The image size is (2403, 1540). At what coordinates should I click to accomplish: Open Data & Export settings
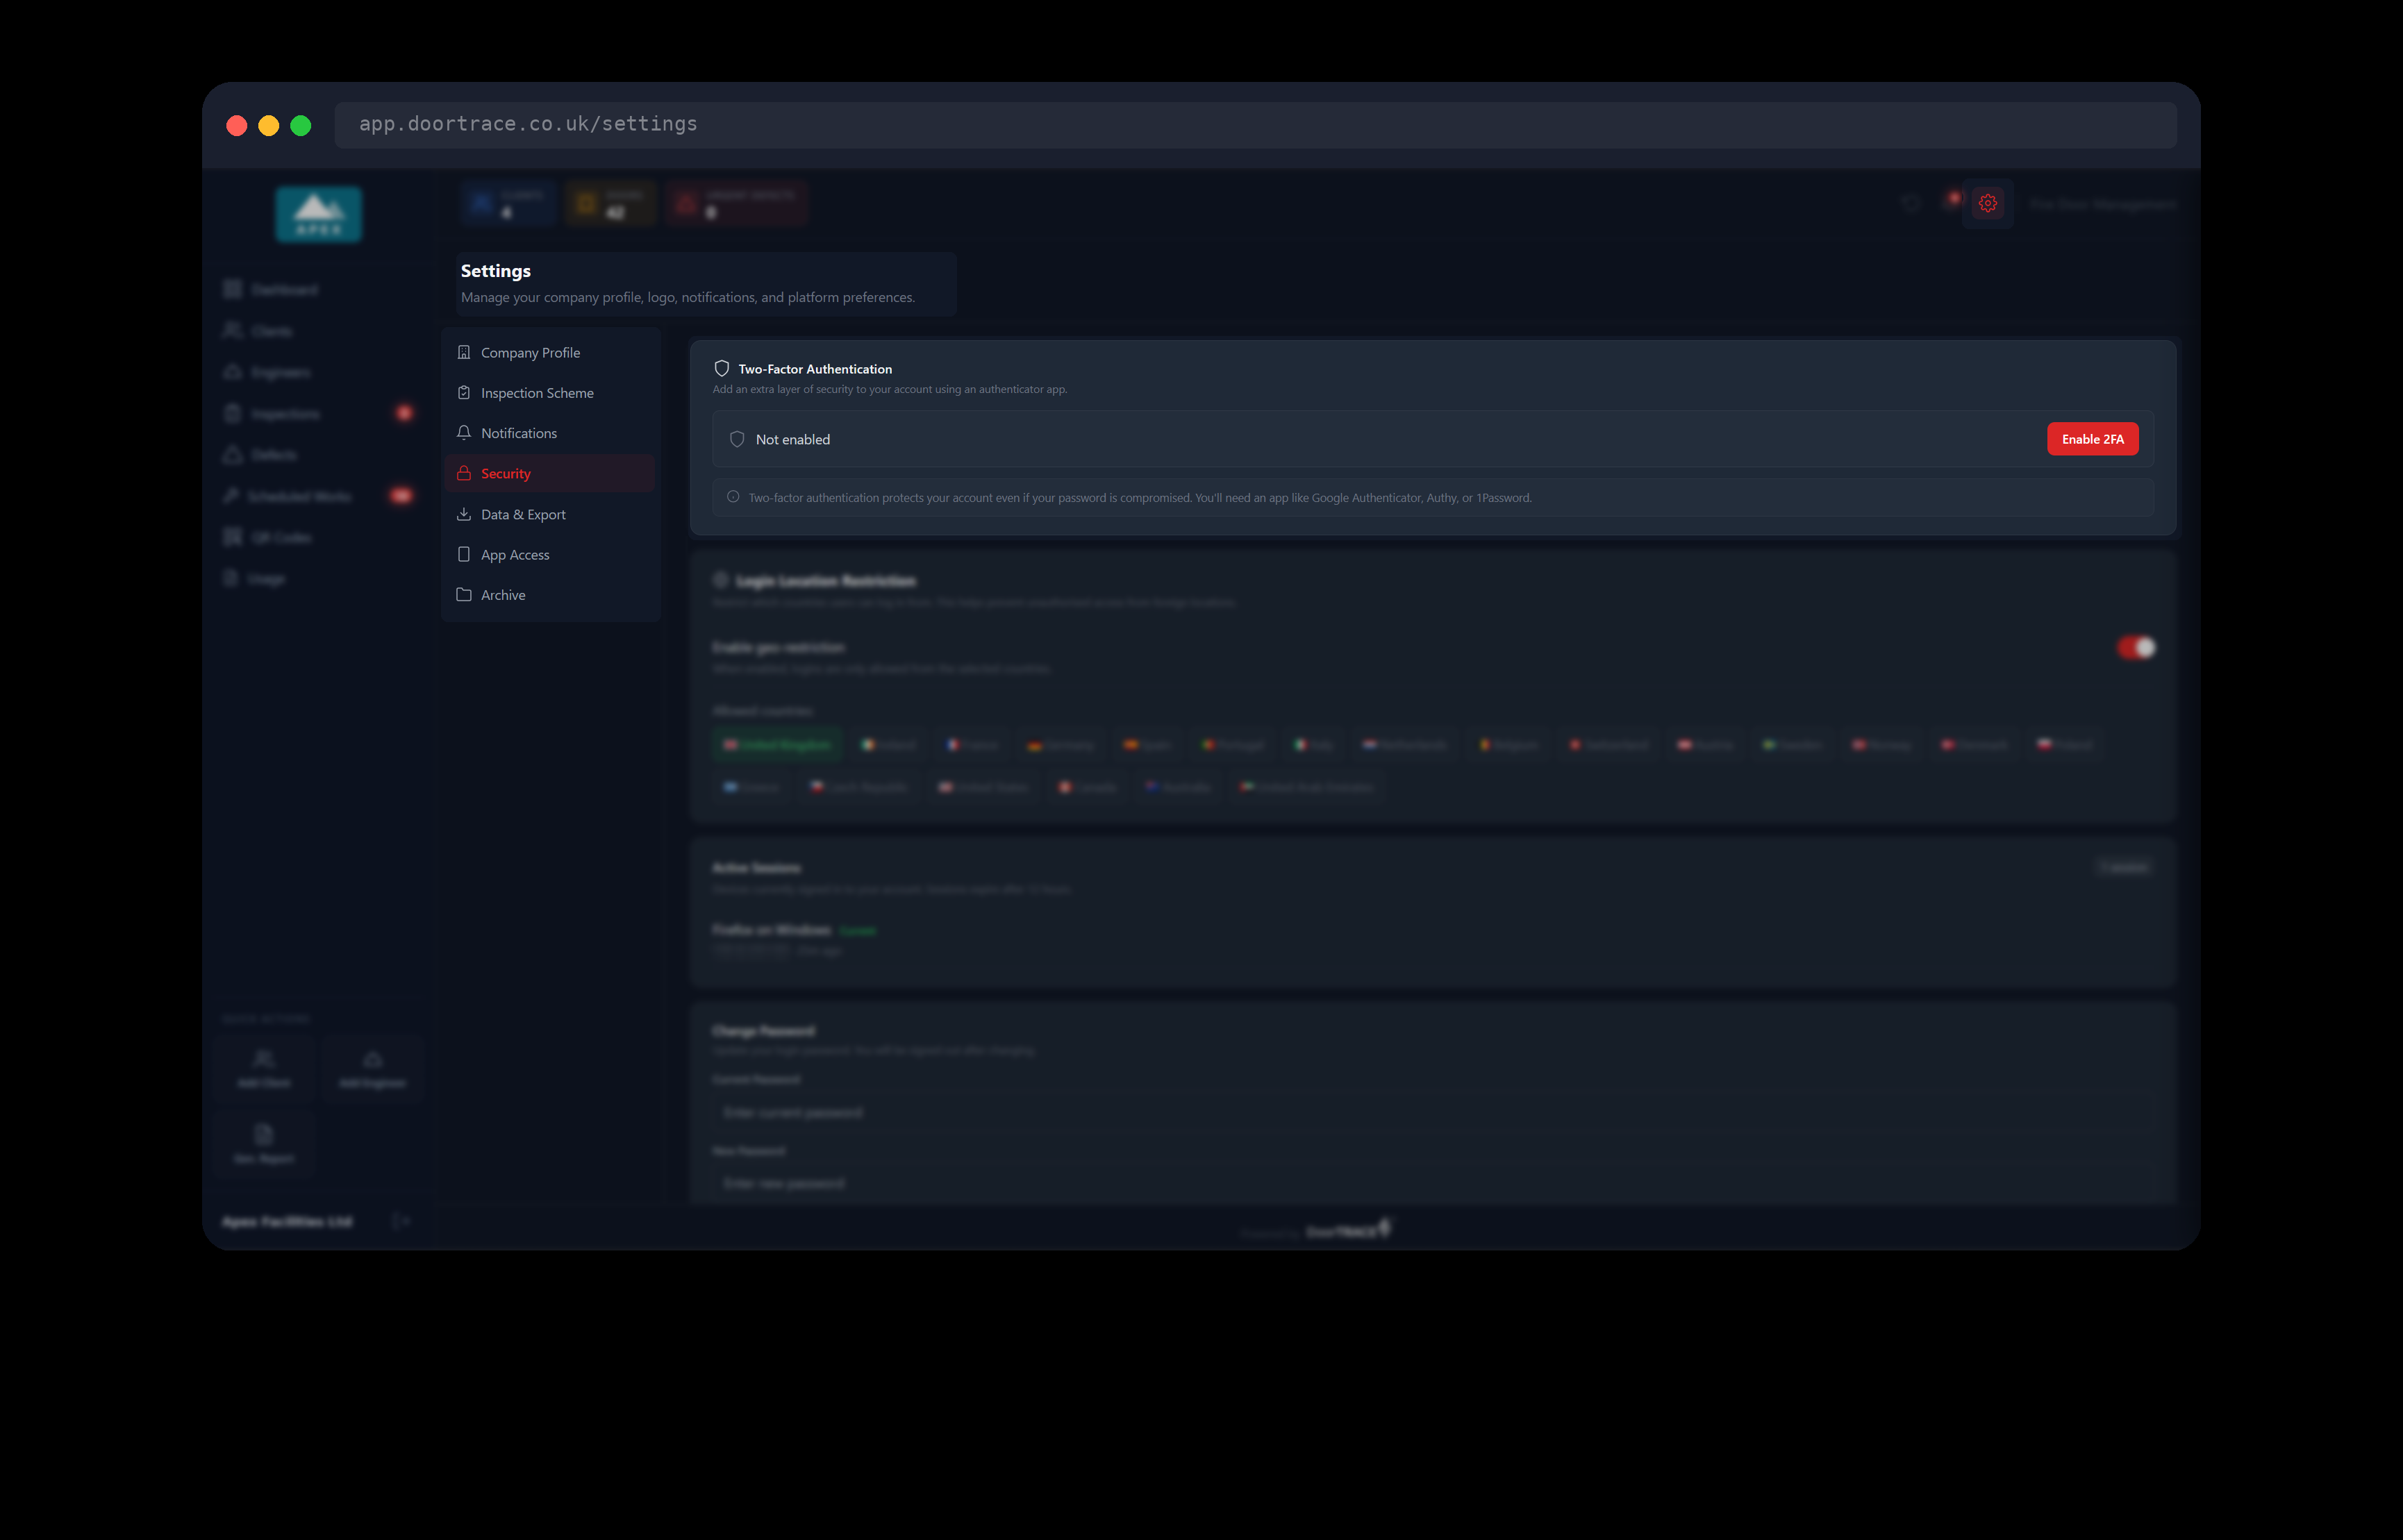click(550, 514)
